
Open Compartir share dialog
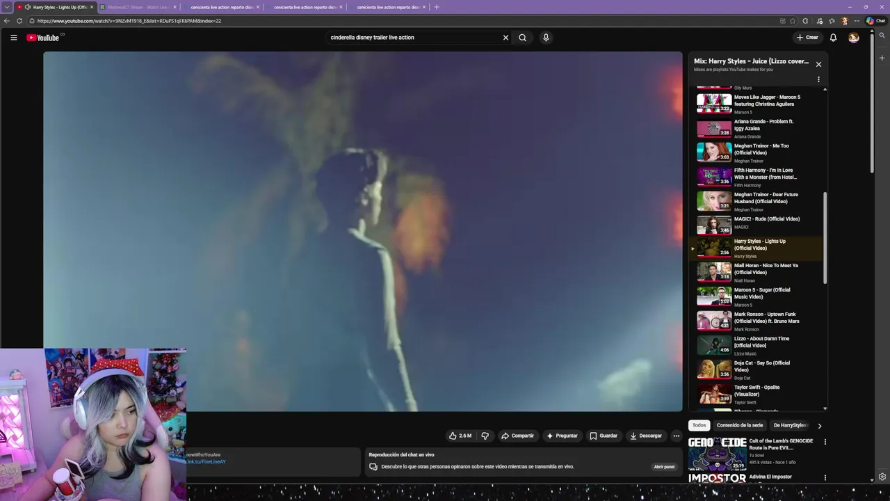(x=518, y=436)
